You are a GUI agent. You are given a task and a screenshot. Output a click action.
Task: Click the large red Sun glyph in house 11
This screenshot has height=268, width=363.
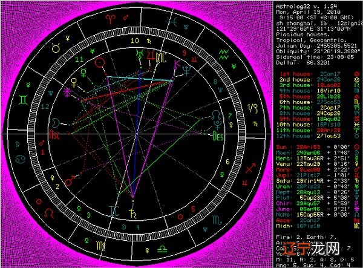pos(100,62)
